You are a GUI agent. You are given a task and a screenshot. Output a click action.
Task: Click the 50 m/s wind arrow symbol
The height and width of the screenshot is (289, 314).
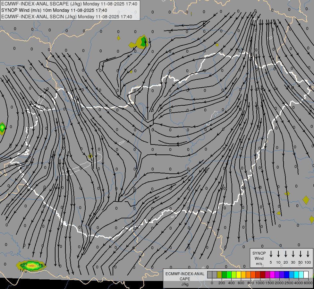pos(301,254)
